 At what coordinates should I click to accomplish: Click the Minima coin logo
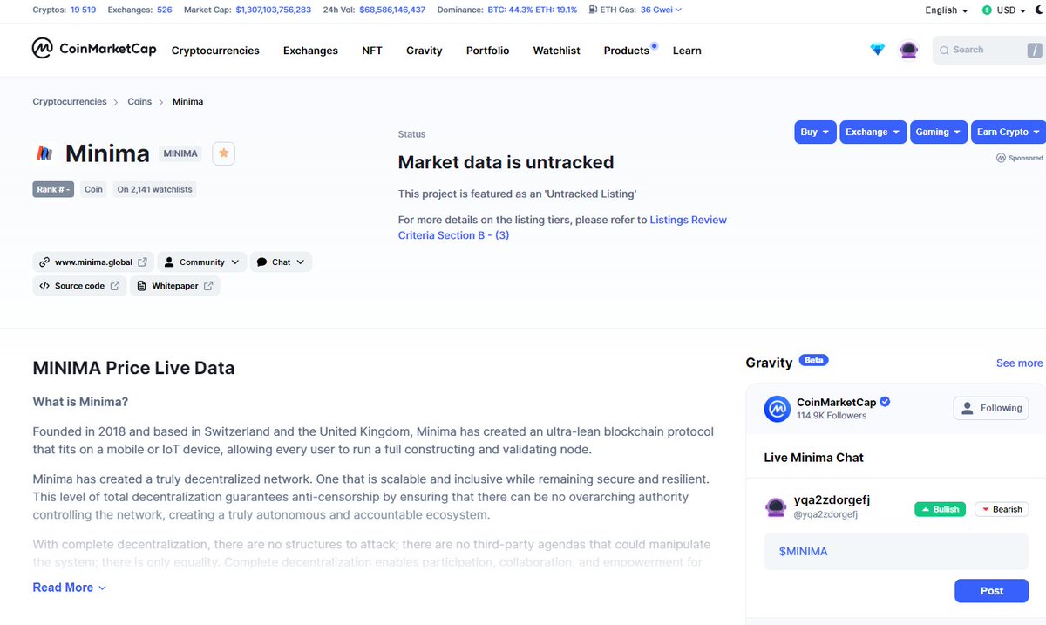(x=44, y=153)
